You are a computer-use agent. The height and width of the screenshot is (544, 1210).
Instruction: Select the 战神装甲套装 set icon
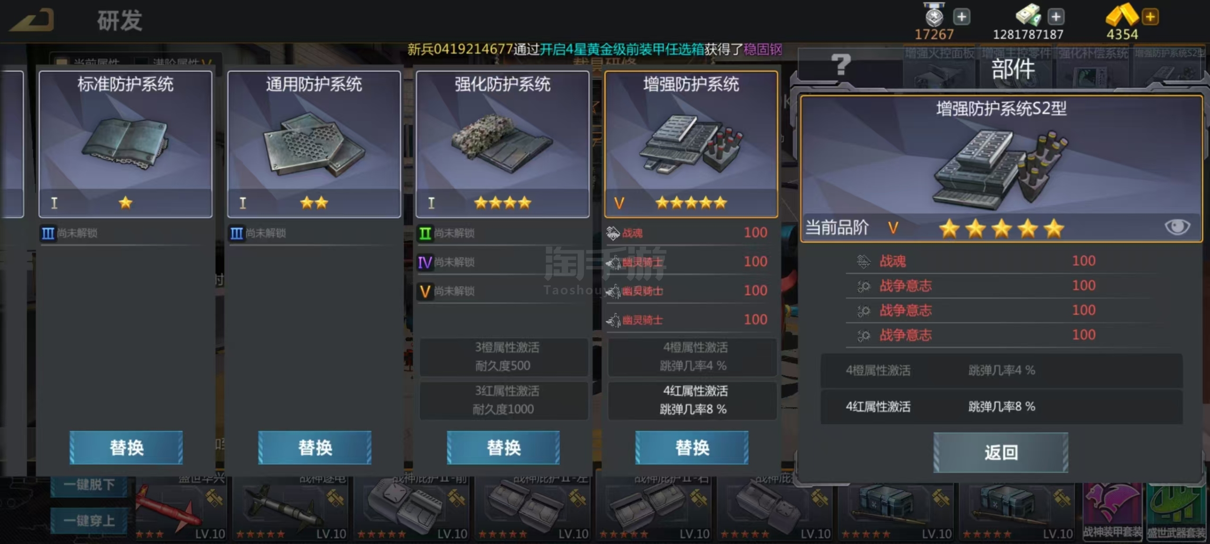[x=1112, y=511]
